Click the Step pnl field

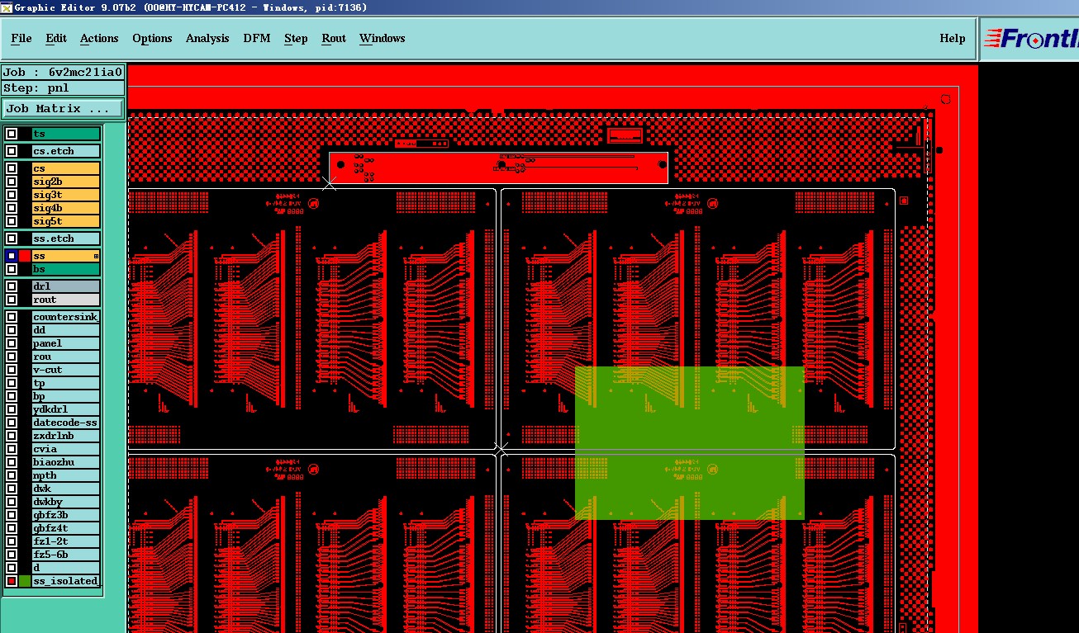[63, 87]
